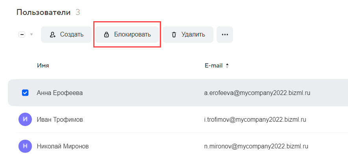Toggle the select-all users checkbox
The width and height of the screenshot is (348, 159).
tap(22, 35)
